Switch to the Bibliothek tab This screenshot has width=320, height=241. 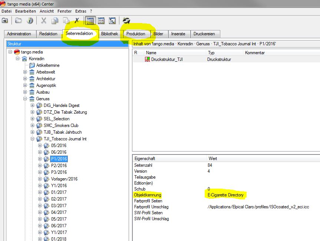[x=109, y=34]
